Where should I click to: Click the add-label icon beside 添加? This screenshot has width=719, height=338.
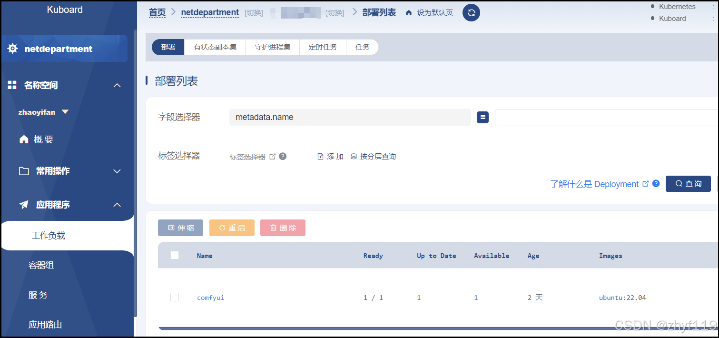point(321,156)
